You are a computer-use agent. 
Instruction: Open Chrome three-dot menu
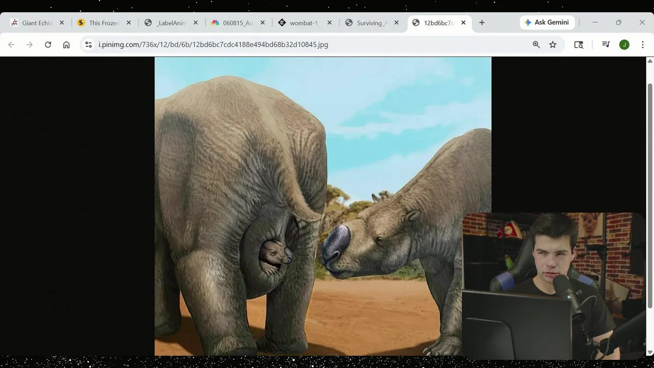pos(643,44)
